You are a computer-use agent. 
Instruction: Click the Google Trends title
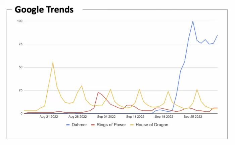[x=44, y=9]
